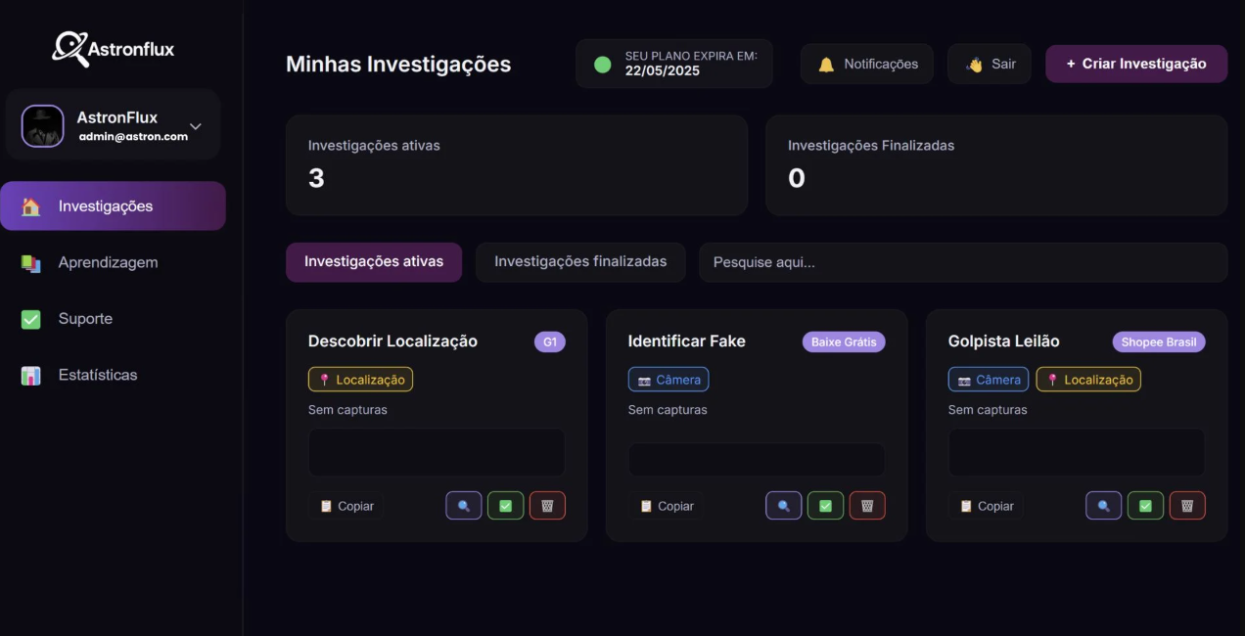Click the Investigações Finalizadas counter card
Image resolution: width=1245 pixels, height=636 pixels.
996,165
